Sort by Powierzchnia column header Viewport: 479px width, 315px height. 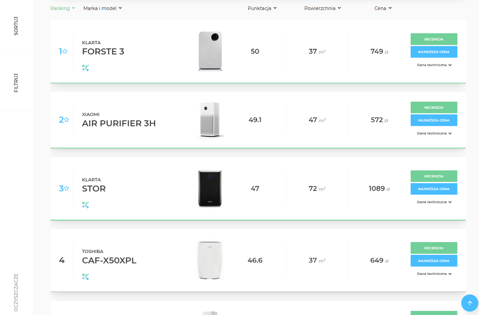click(322, 8)
